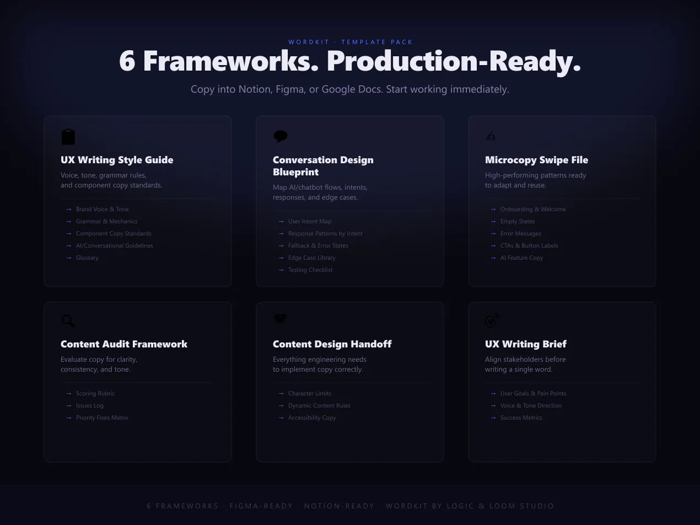Select the 'CTAs & Button Labels' list item
The image size is (700, 525).
[x=529, y=245]
